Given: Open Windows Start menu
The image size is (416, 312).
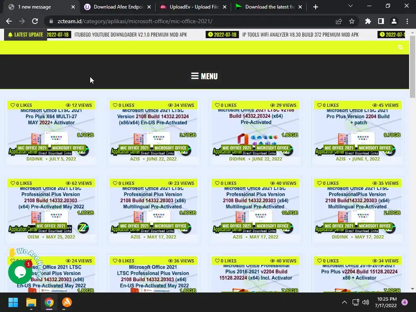Looking at the screenshot, I should click(x=13, y=302).
